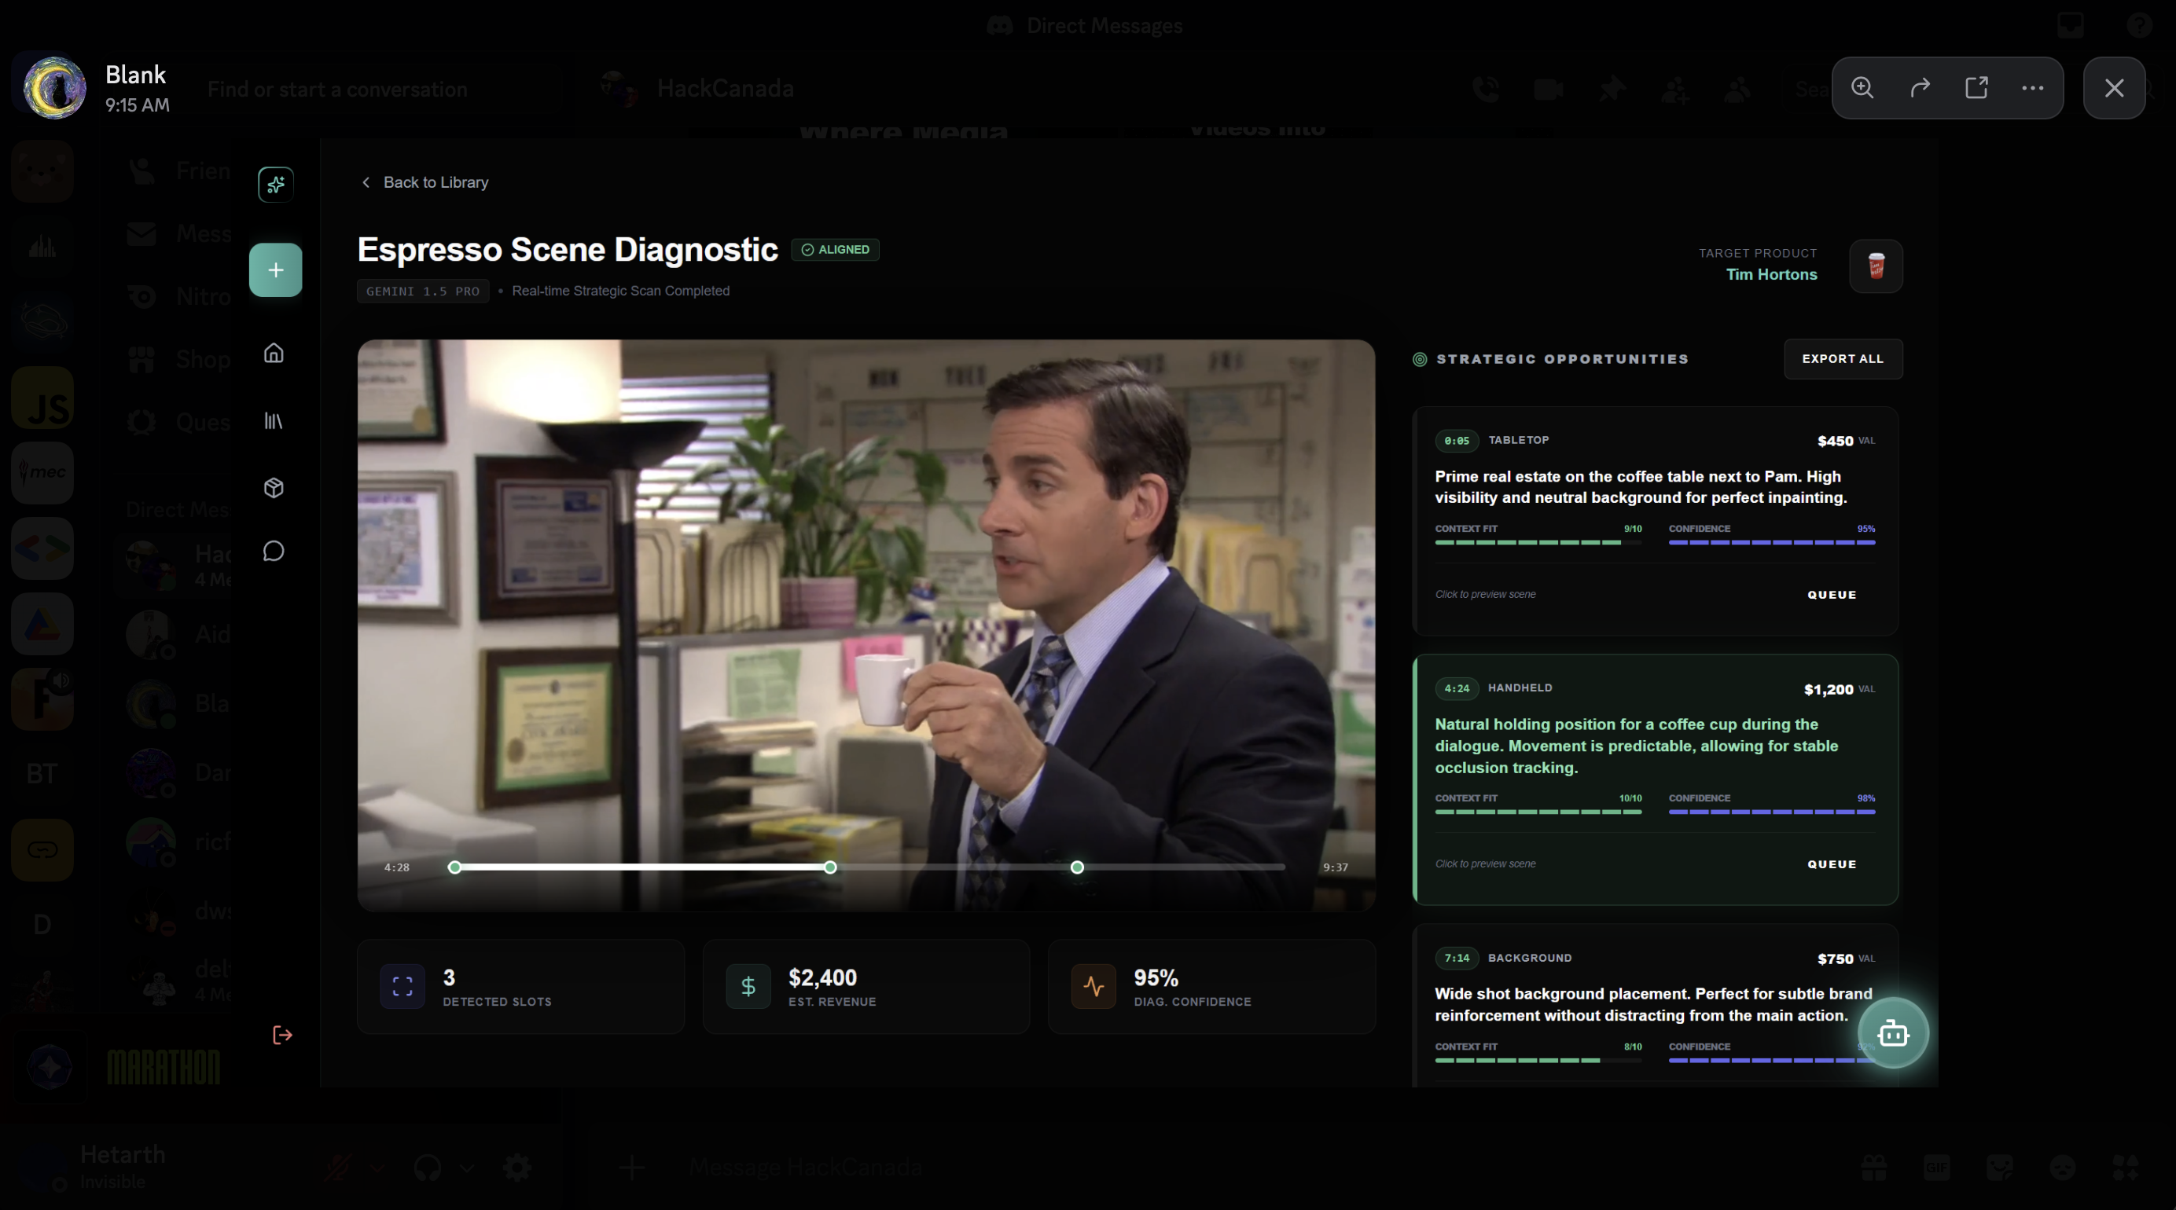Open the more options ellipsis menu
This screenshot has width=2176, height=1210.
pos(2032,88)
